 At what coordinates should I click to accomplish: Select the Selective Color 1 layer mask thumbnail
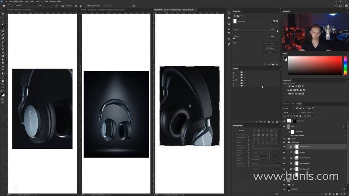(x=297, y=147)
